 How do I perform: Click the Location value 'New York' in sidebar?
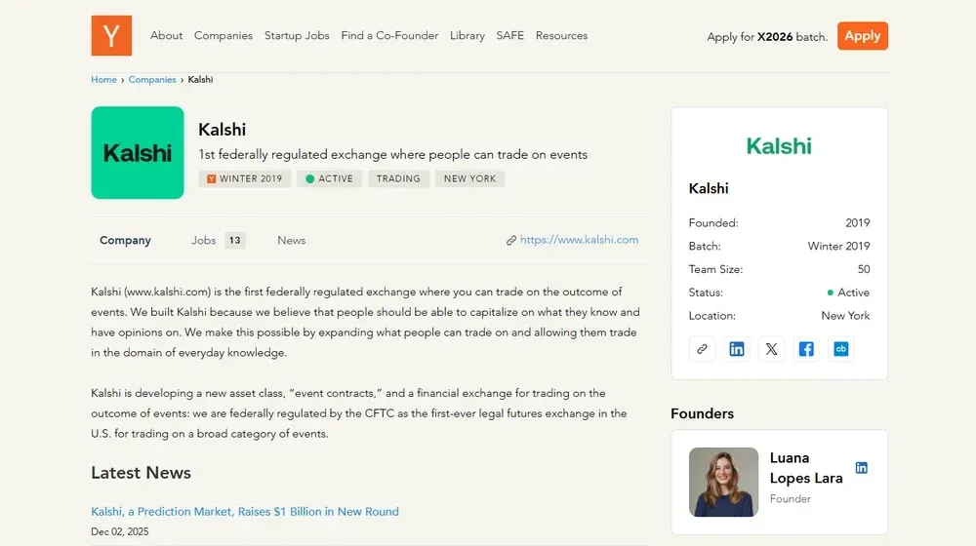(x=845, y=316)
